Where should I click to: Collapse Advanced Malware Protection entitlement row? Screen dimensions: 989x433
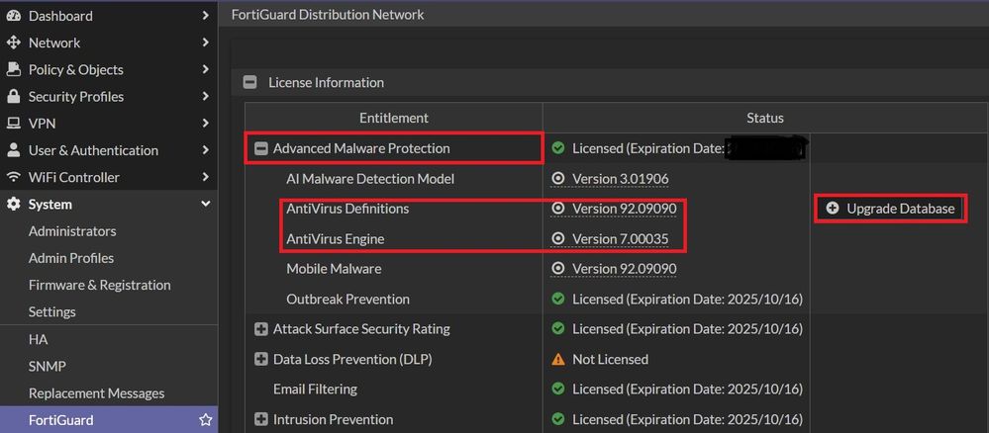(x=261, y=149)
